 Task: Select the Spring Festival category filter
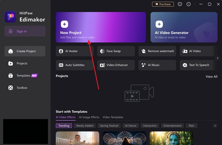point(109,126)
